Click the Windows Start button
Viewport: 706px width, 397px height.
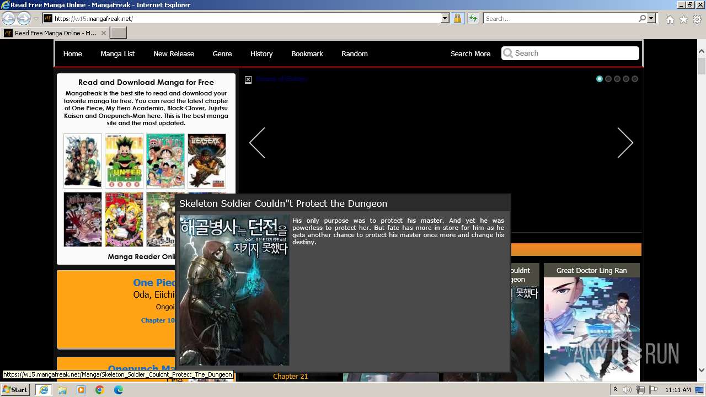(x=15, y=389)
